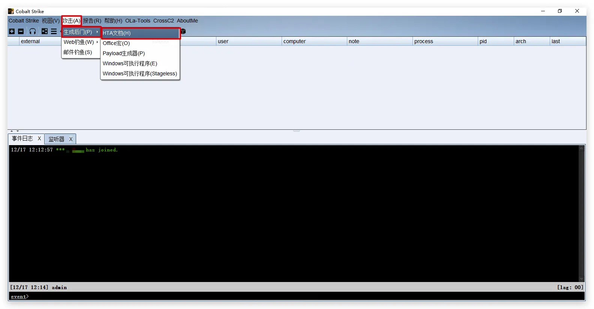
Task: Click the plus icon for new connection
Action: (12, 31)
